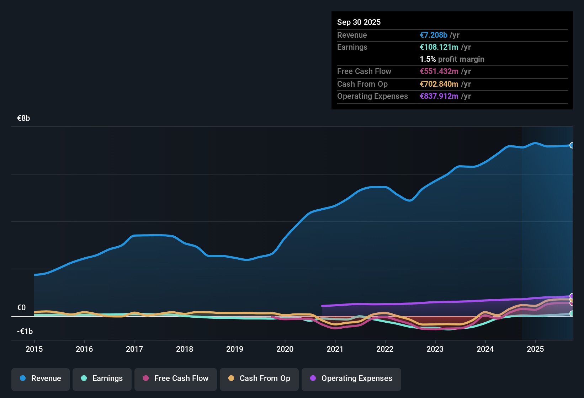This screenshot has width=584, height=398.
Task: Click the pink Free Cash Flow legend dot
Action: [145, 378]
